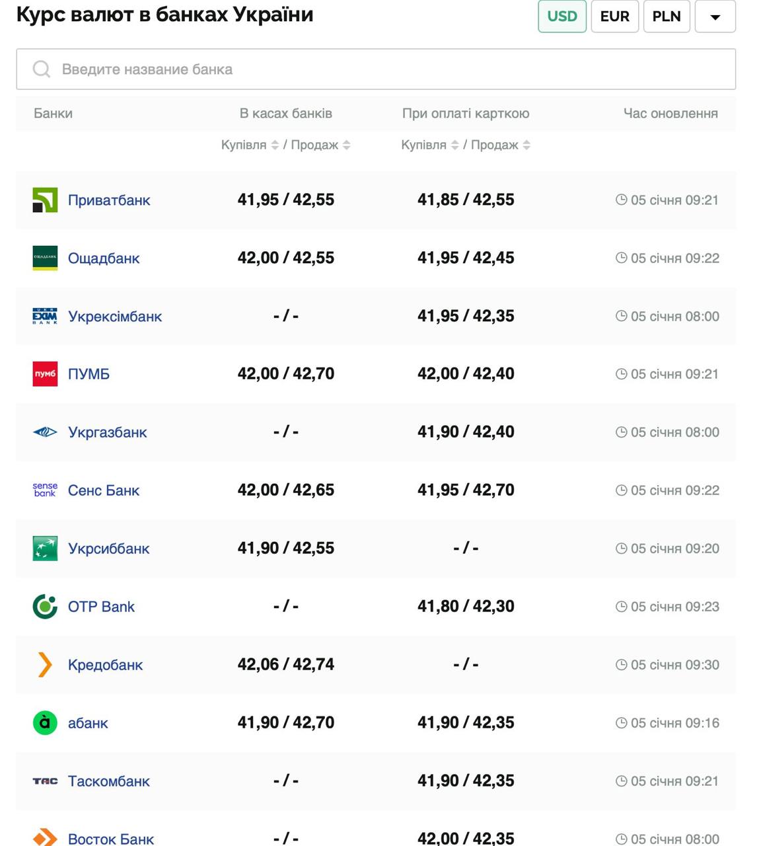Click the Ощадбанк green logo icon

[45, 258]
